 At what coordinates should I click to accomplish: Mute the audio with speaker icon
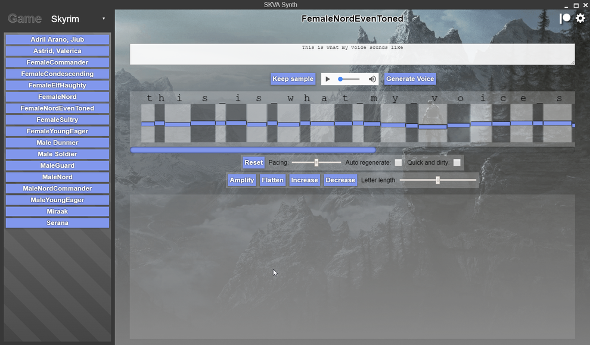[372, 79]
